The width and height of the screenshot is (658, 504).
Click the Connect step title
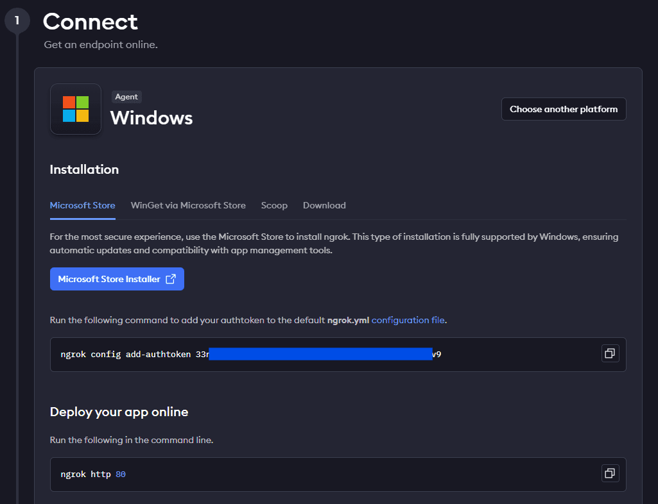(91, 21)
